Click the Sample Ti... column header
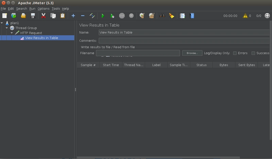The image size is (272, 159). 179,65
